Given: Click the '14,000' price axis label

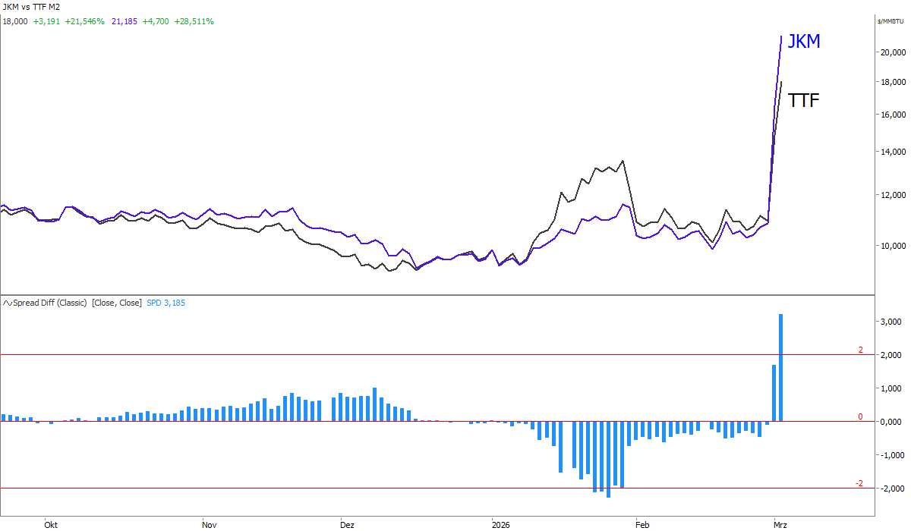Looking at the screenshot, I should tap(892, 152).
